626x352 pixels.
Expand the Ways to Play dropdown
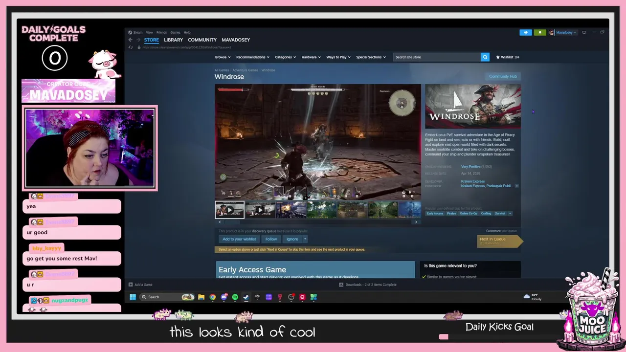(338, 57)
